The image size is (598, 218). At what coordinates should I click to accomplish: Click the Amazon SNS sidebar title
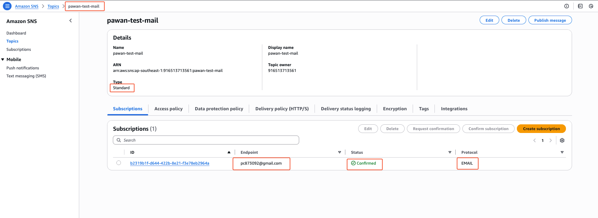(21, 21)
